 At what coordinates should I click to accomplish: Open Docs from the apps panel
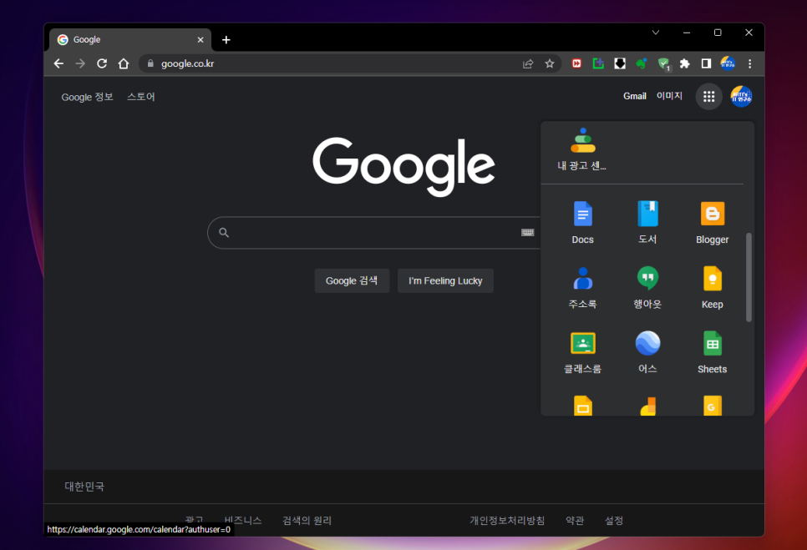point(582,223)
